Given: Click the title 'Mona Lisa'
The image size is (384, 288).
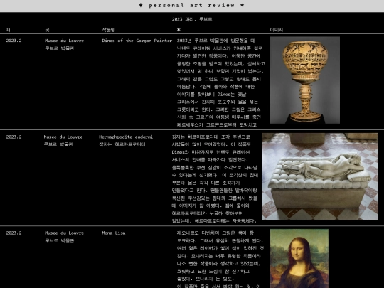Looking at the screenshot, I should click(x=114, y=233).
